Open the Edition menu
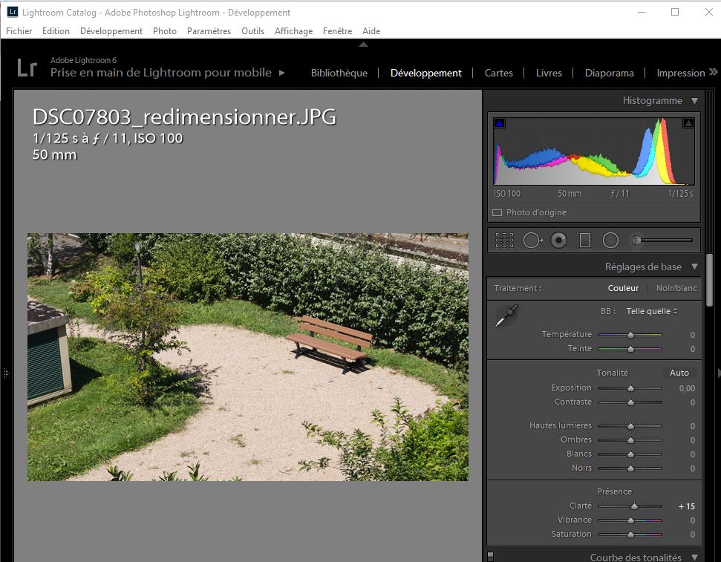 (x=56, y=31)
